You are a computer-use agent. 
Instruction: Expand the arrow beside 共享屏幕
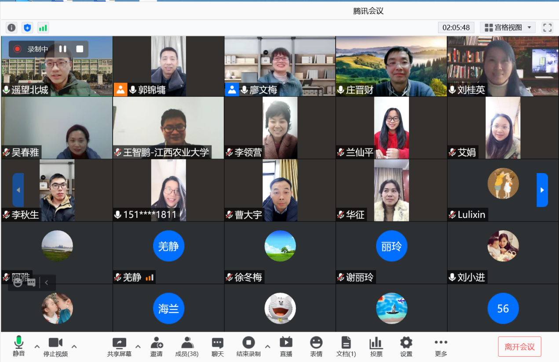pos(138,346)
